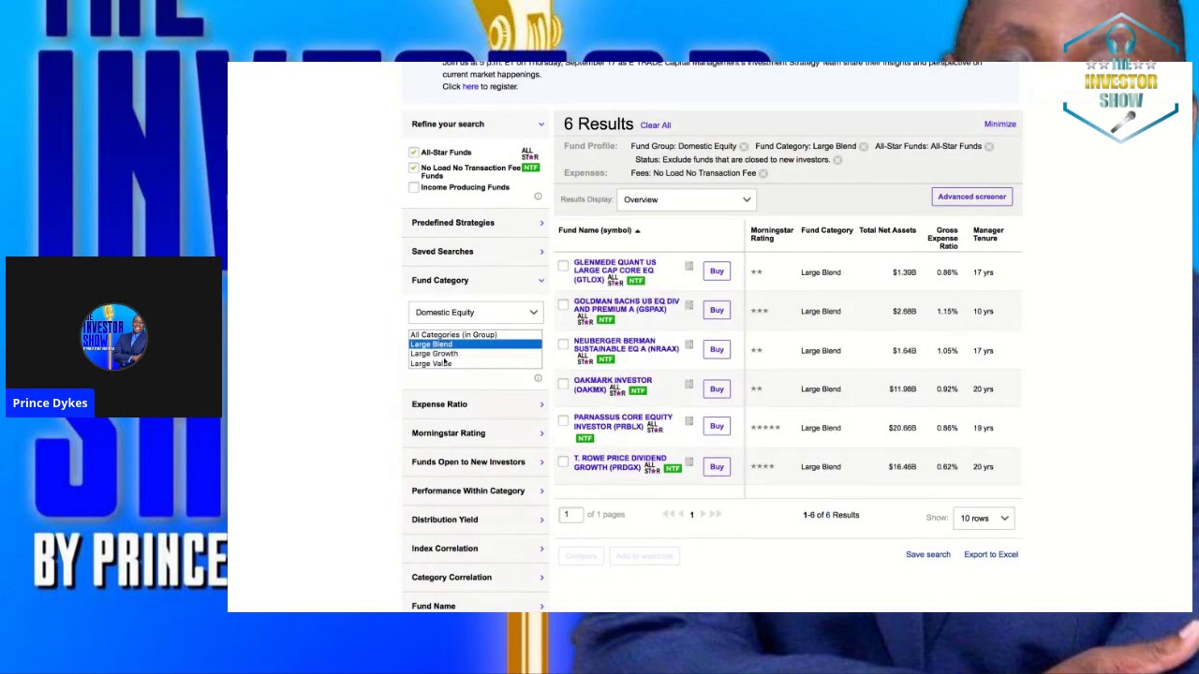Collapse the Fund Category section
This screenshot has width=1199, height=674.
[477, 280]
